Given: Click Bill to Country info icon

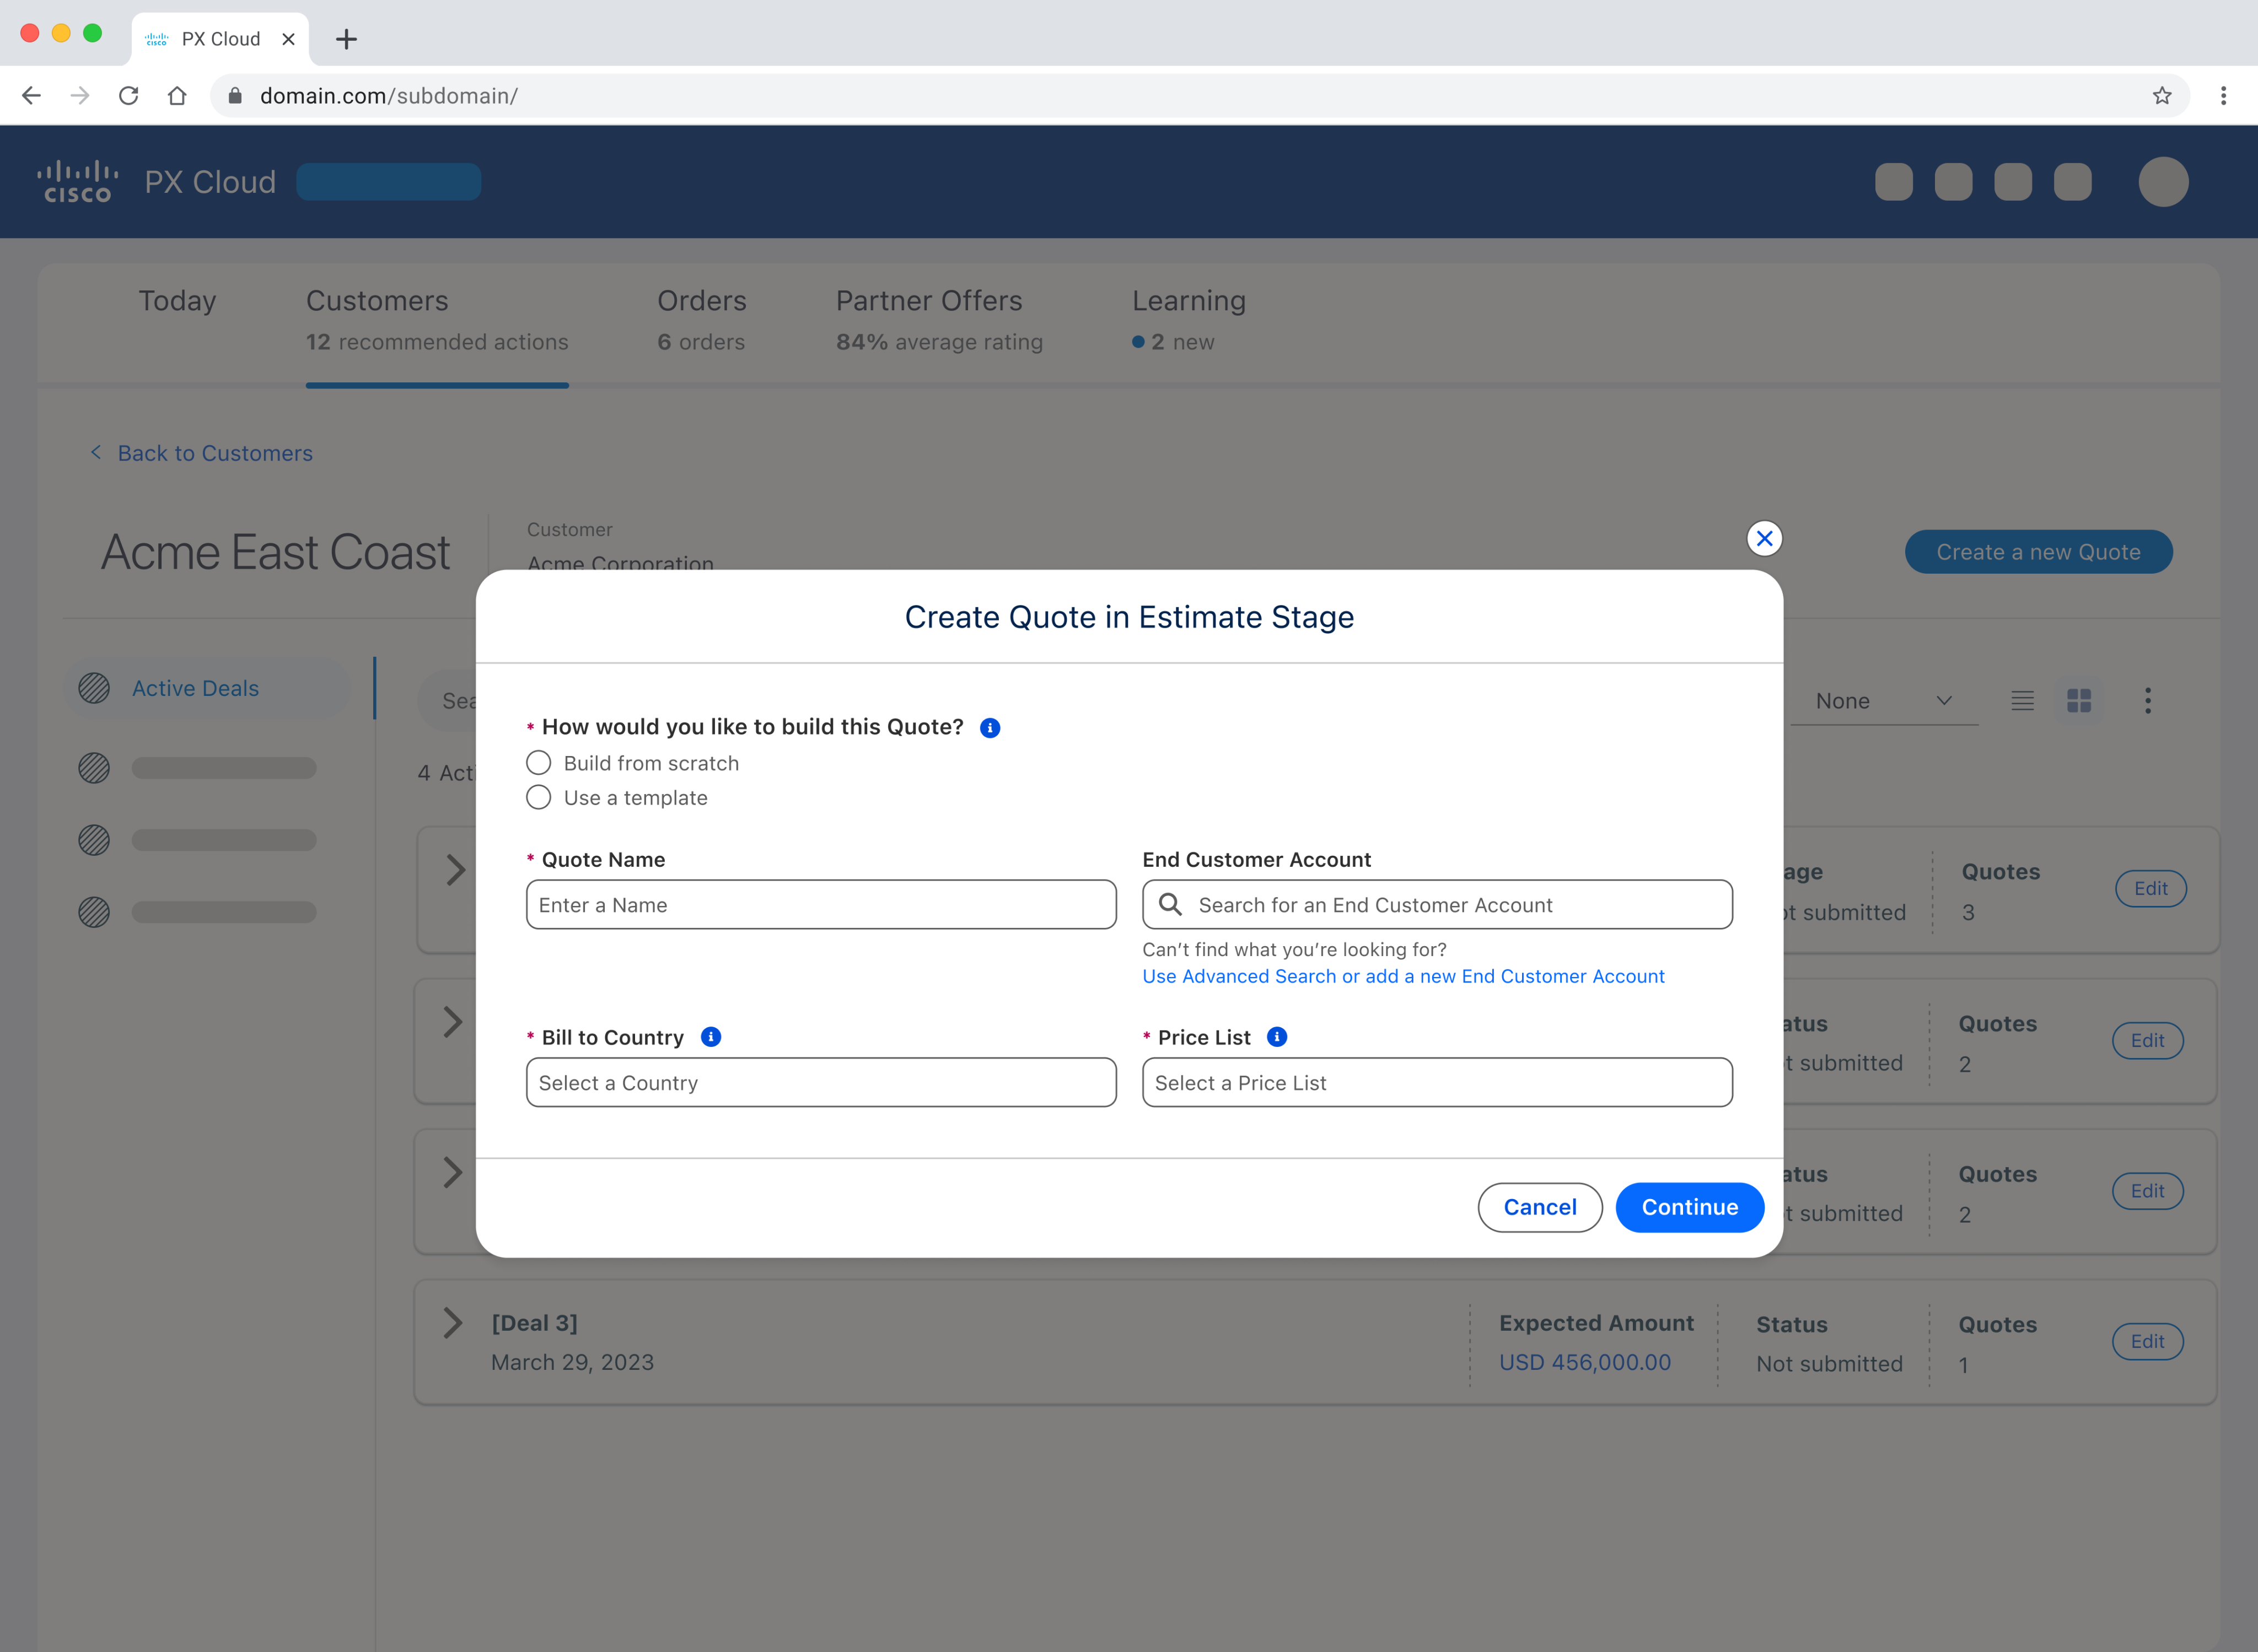Looking at the screenshot, I should click(711, 1037).
